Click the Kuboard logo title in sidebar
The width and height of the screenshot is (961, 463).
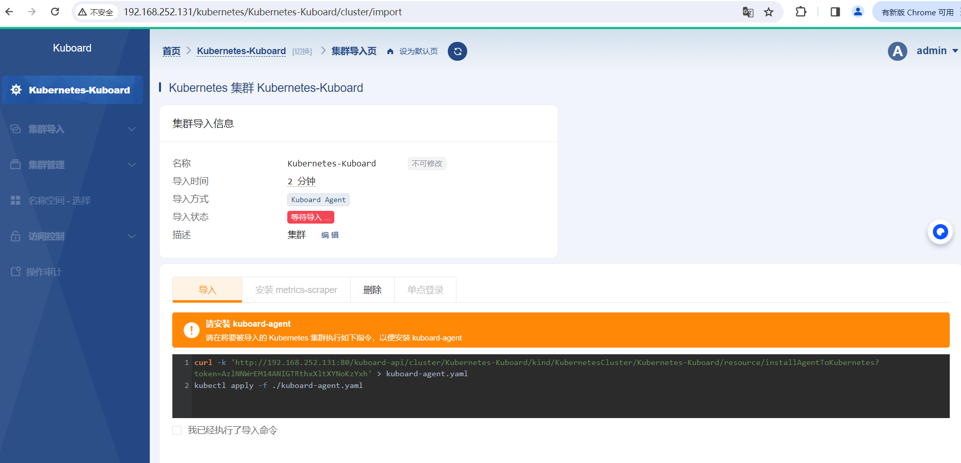click(72, 48)
